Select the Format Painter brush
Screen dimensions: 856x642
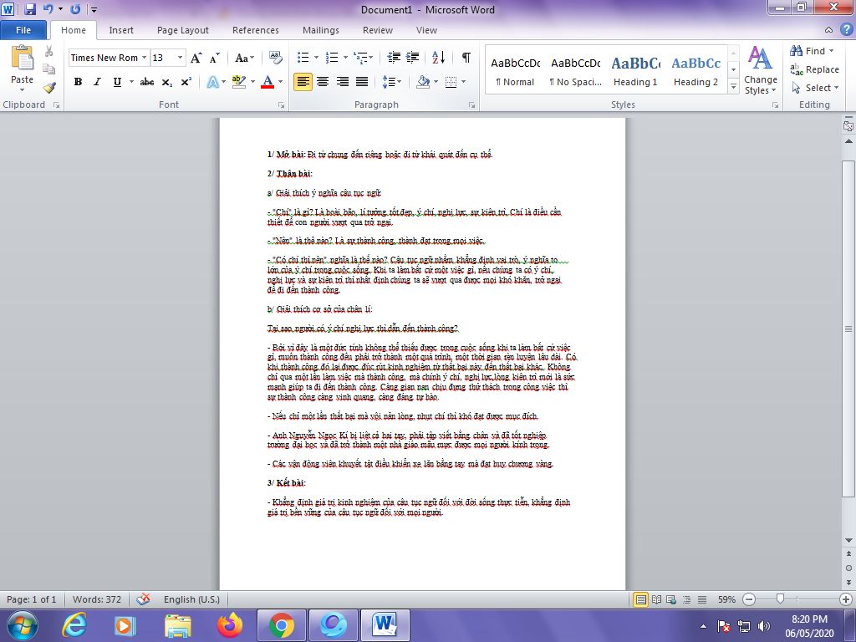coord(49,87)
